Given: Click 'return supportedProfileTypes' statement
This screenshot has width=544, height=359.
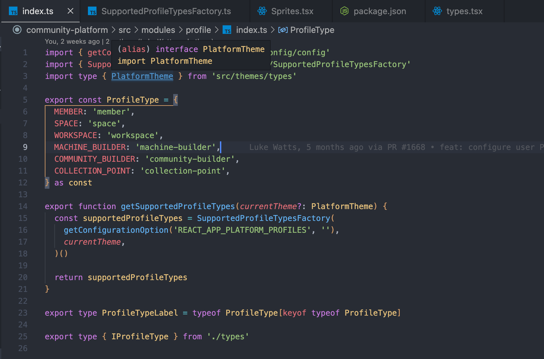Looking at the screenshot, I should click(x=121, y=277).
